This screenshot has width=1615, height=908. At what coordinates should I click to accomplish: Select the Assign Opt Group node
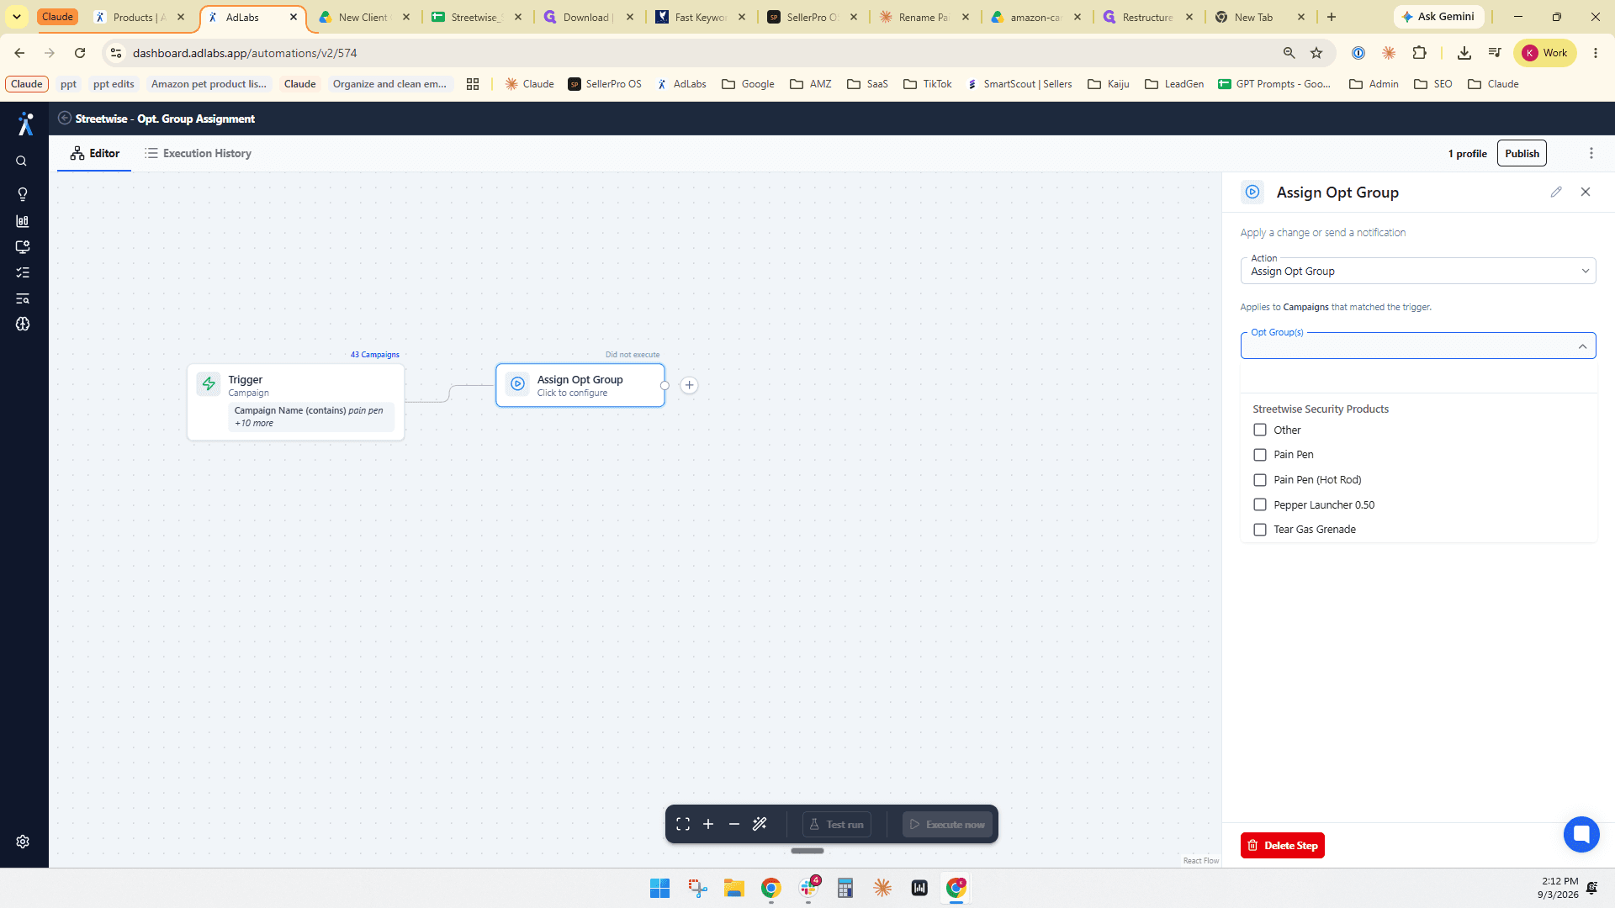pyautogui.click(x=580, y=385)
